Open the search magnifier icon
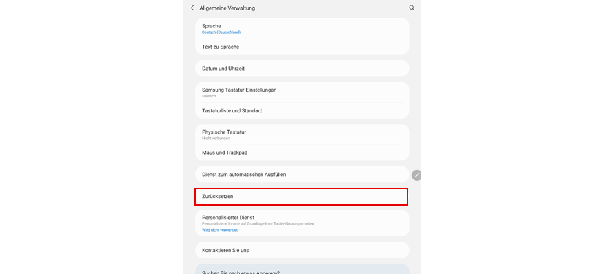 coord(412,8)
